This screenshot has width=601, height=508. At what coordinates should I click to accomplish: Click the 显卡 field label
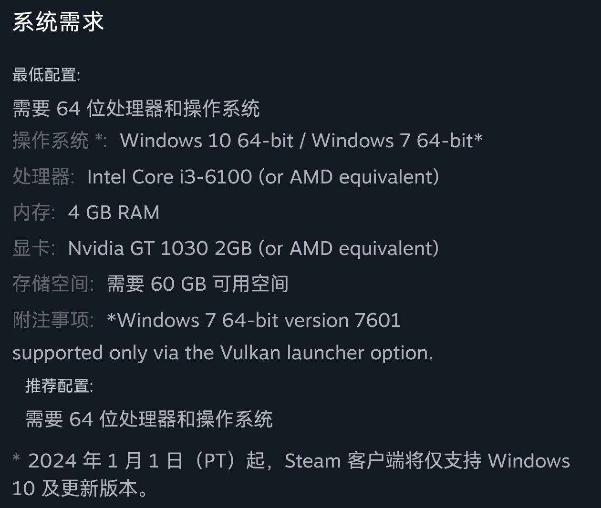(33, 248)
